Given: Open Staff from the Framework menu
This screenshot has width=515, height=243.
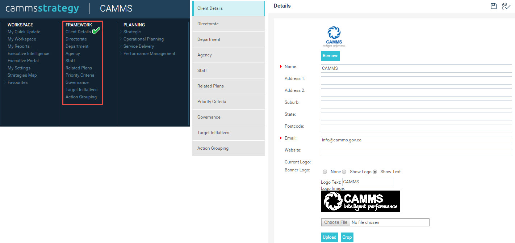Looking at the screenshot, I should point(70,61).
